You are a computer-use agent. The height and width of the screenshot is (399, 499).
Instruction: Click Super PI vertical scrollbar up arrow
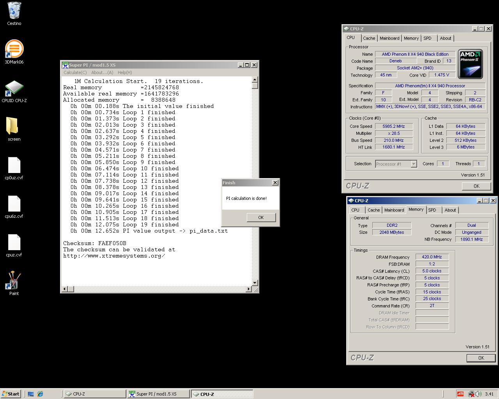(x=255, y=79)
